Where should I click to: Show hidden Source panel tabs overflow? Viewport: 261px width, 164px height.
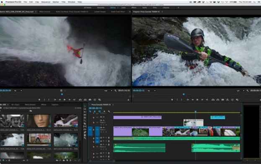point(130,12)
